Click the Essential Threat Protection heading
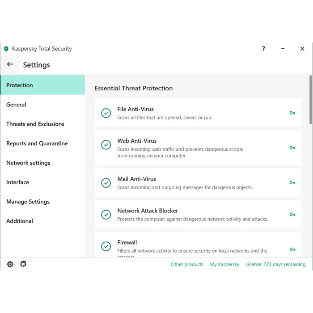The height and width of the screenshot is (313, 313). [x=134, y=88]
